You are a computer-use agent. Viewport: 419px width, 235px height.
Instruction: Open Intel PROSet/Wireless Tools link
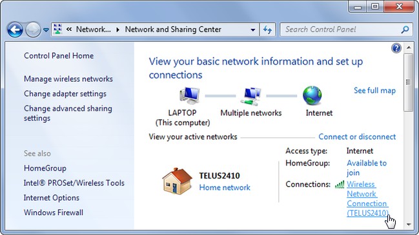pyautogui.click(x=74, y=183)
